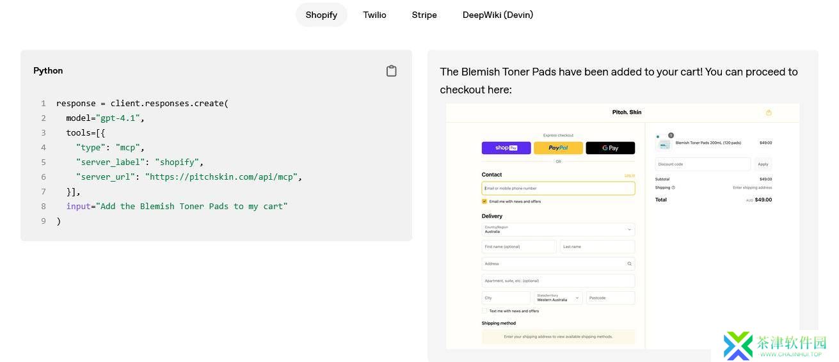Viewport: 839px width, 362px height.
Task: Open the Country/Region Australia dropdown
Action: tap(558, 230)
